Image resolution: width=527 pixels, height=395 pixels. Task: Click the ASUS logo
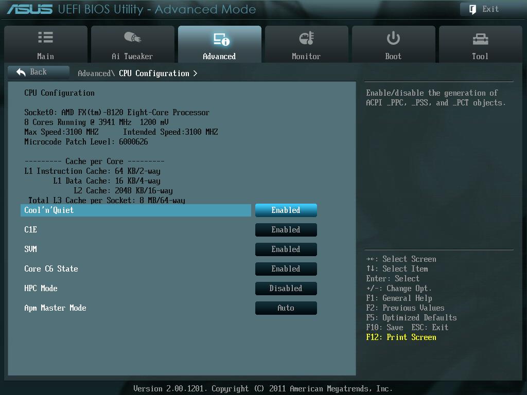point(30,9)
